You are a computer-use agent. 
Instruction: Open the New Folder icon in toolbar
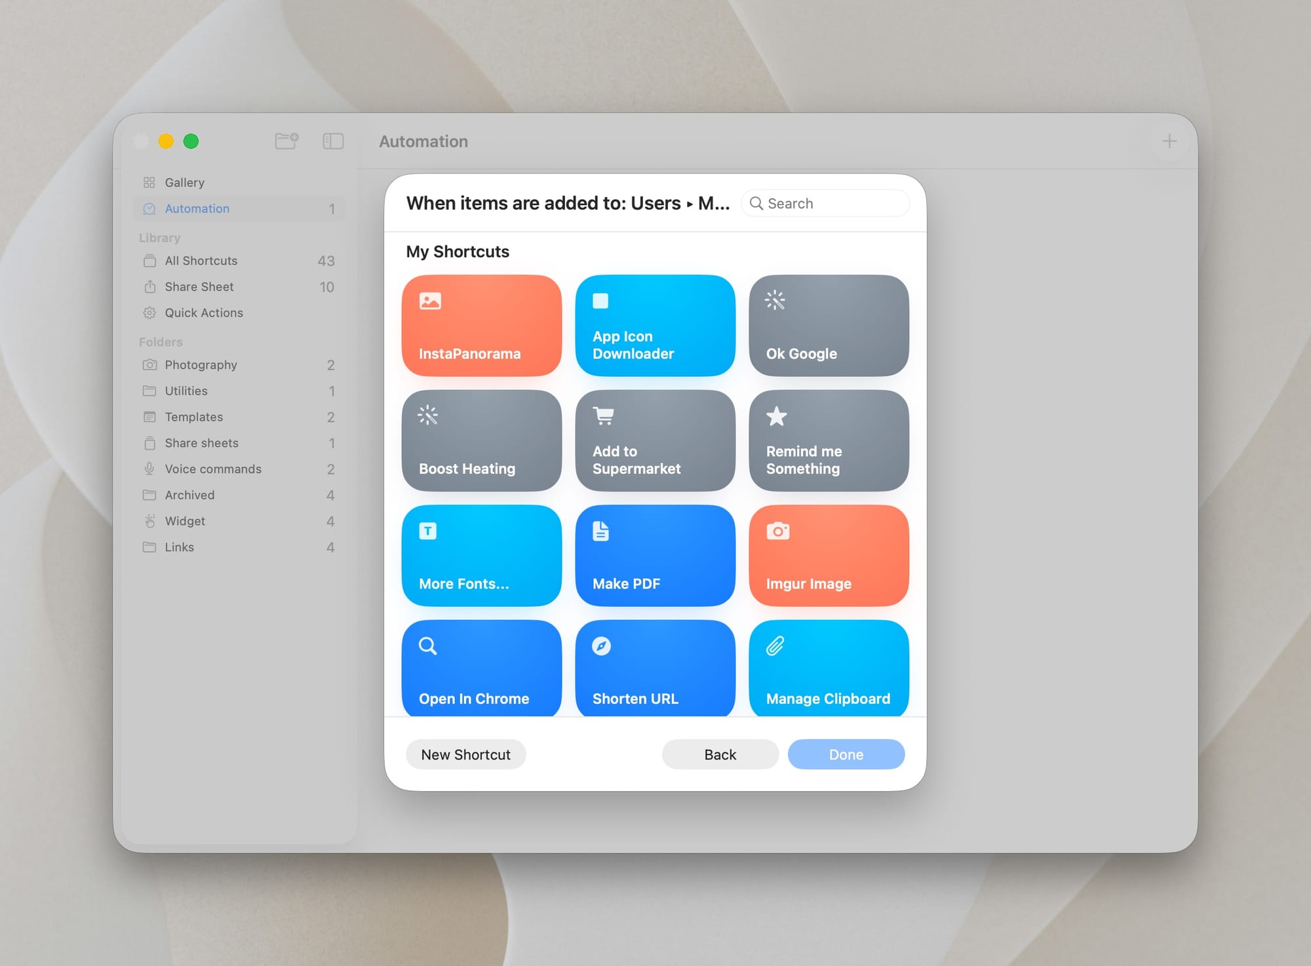(x=286, y=141)
